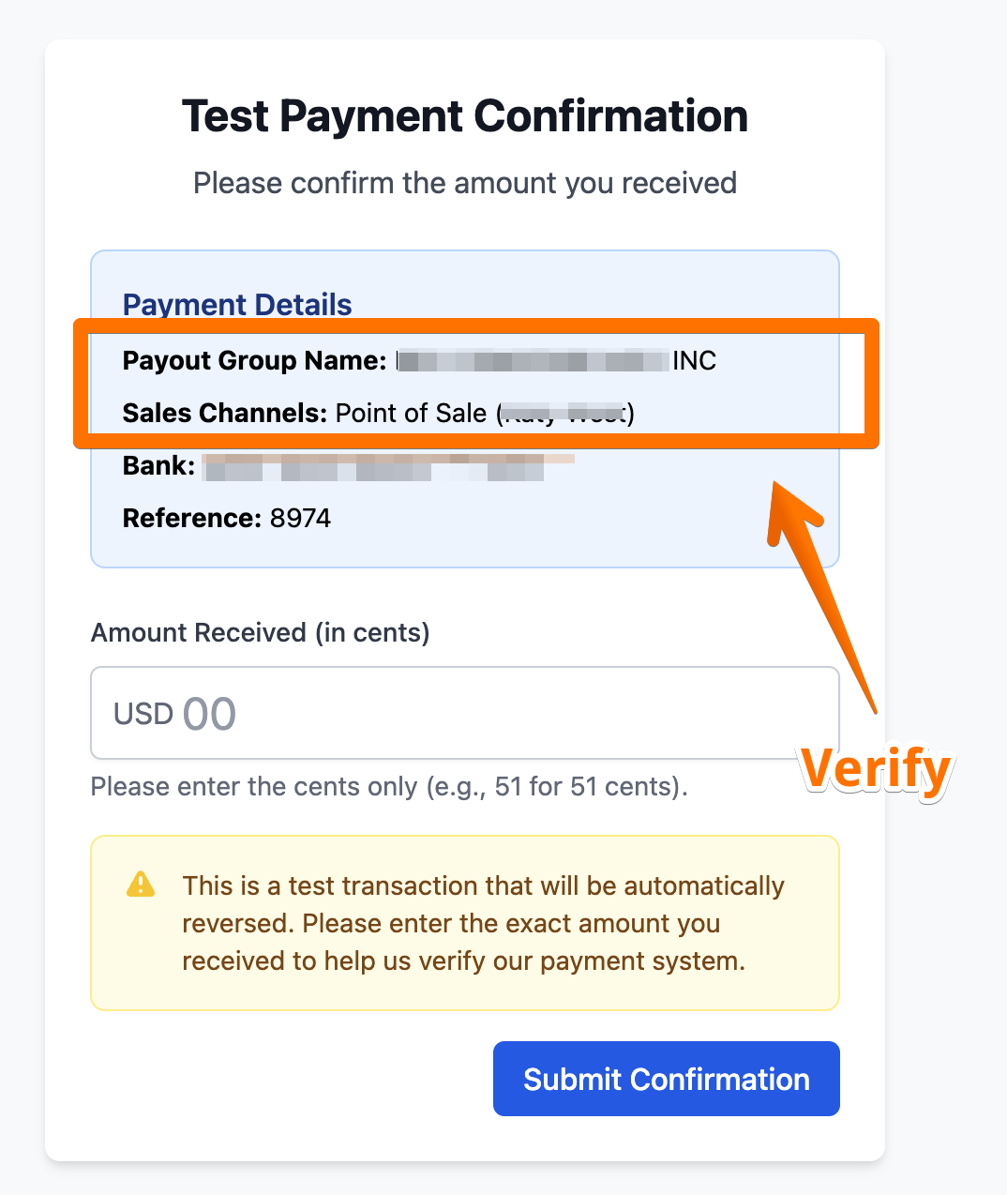Click the INC text in payout name

(x=694, y=360)
